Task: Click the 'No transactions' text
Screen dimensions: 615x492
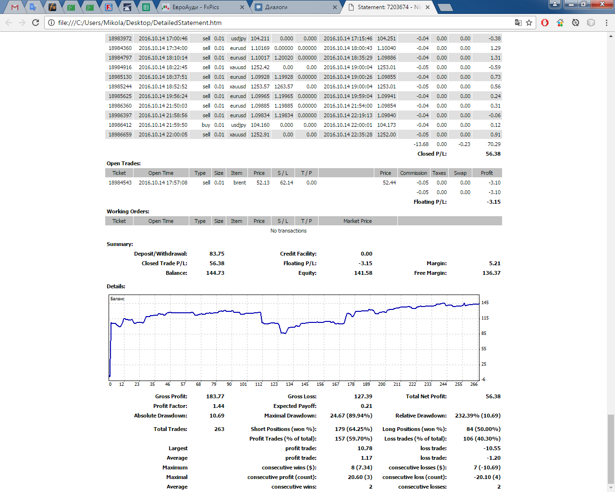Action: tap(288, 231)
